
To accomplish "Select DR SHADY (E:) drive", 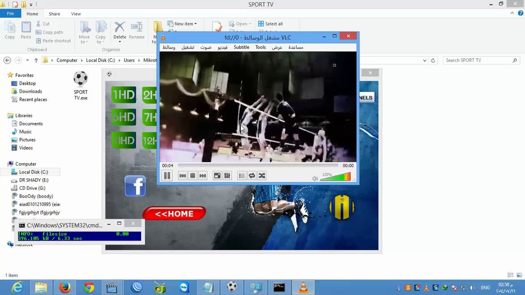I will (x=34, y=180).
